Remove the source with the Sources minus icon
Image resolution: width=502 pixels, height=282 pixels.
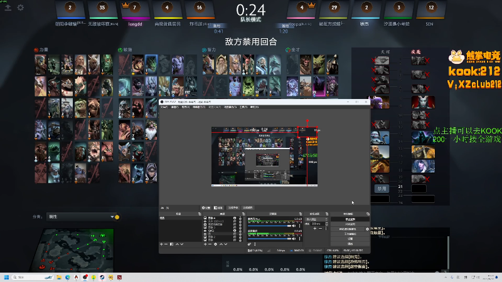point(210,244)
